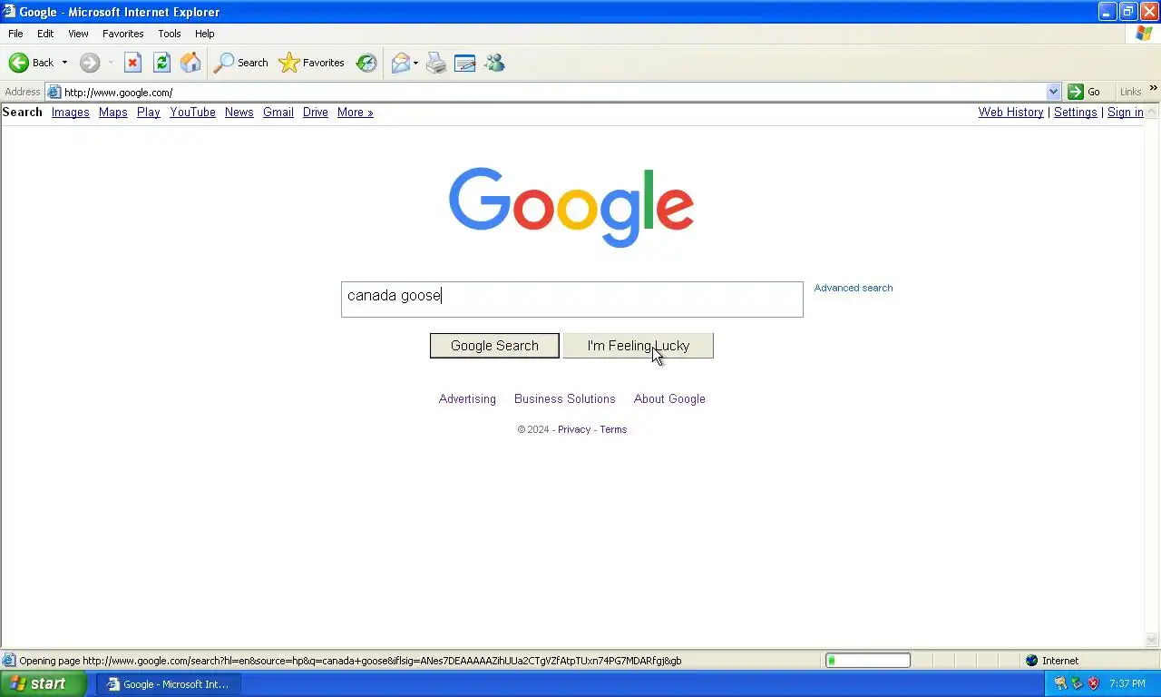Open the Favorites star button
This screenshot has height=697, width=1161.
click(x=312, y=63)
